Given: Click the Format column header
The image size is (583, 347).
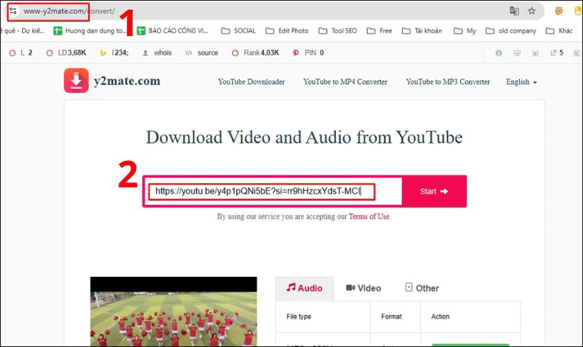Looking at the screenshot, I should [391, 316].
